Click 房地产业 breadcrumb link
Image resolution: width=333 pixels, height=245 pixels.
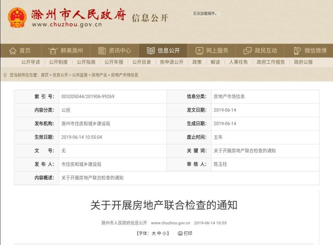pos(99,75)
